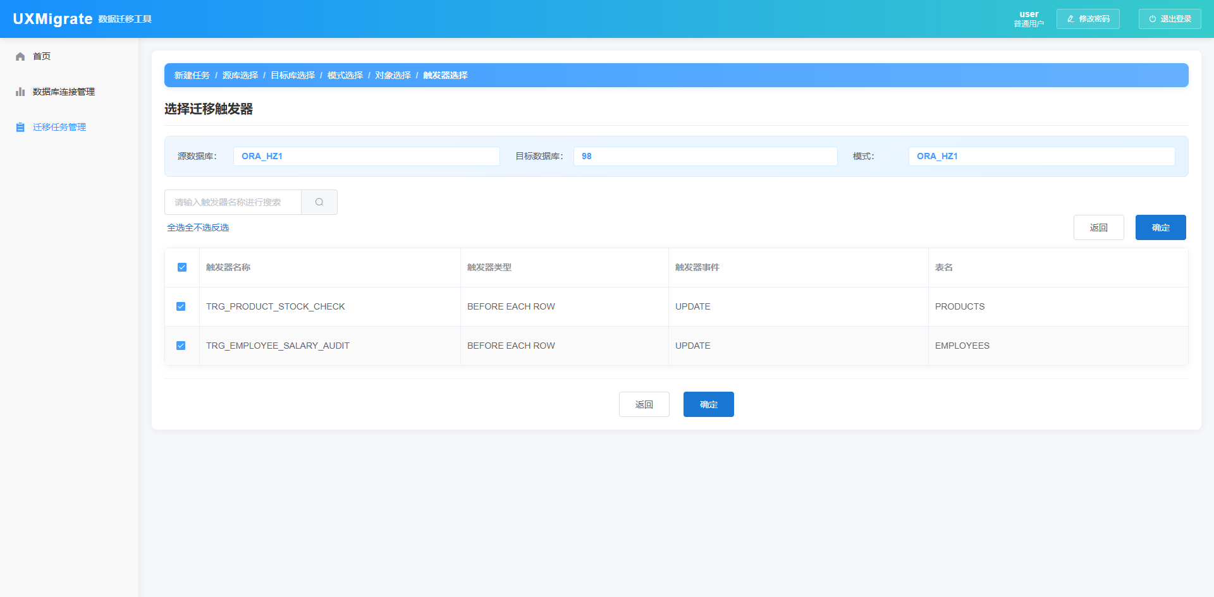Open 数据库连接管理 menu item
The image size is (1214, 597).
click(64, 92)
